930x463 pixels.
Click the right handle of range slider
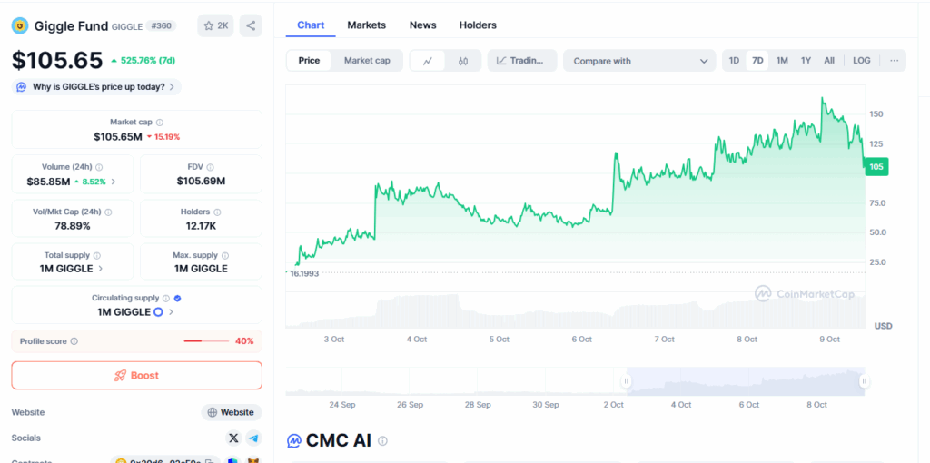click(x=864, y=381)
